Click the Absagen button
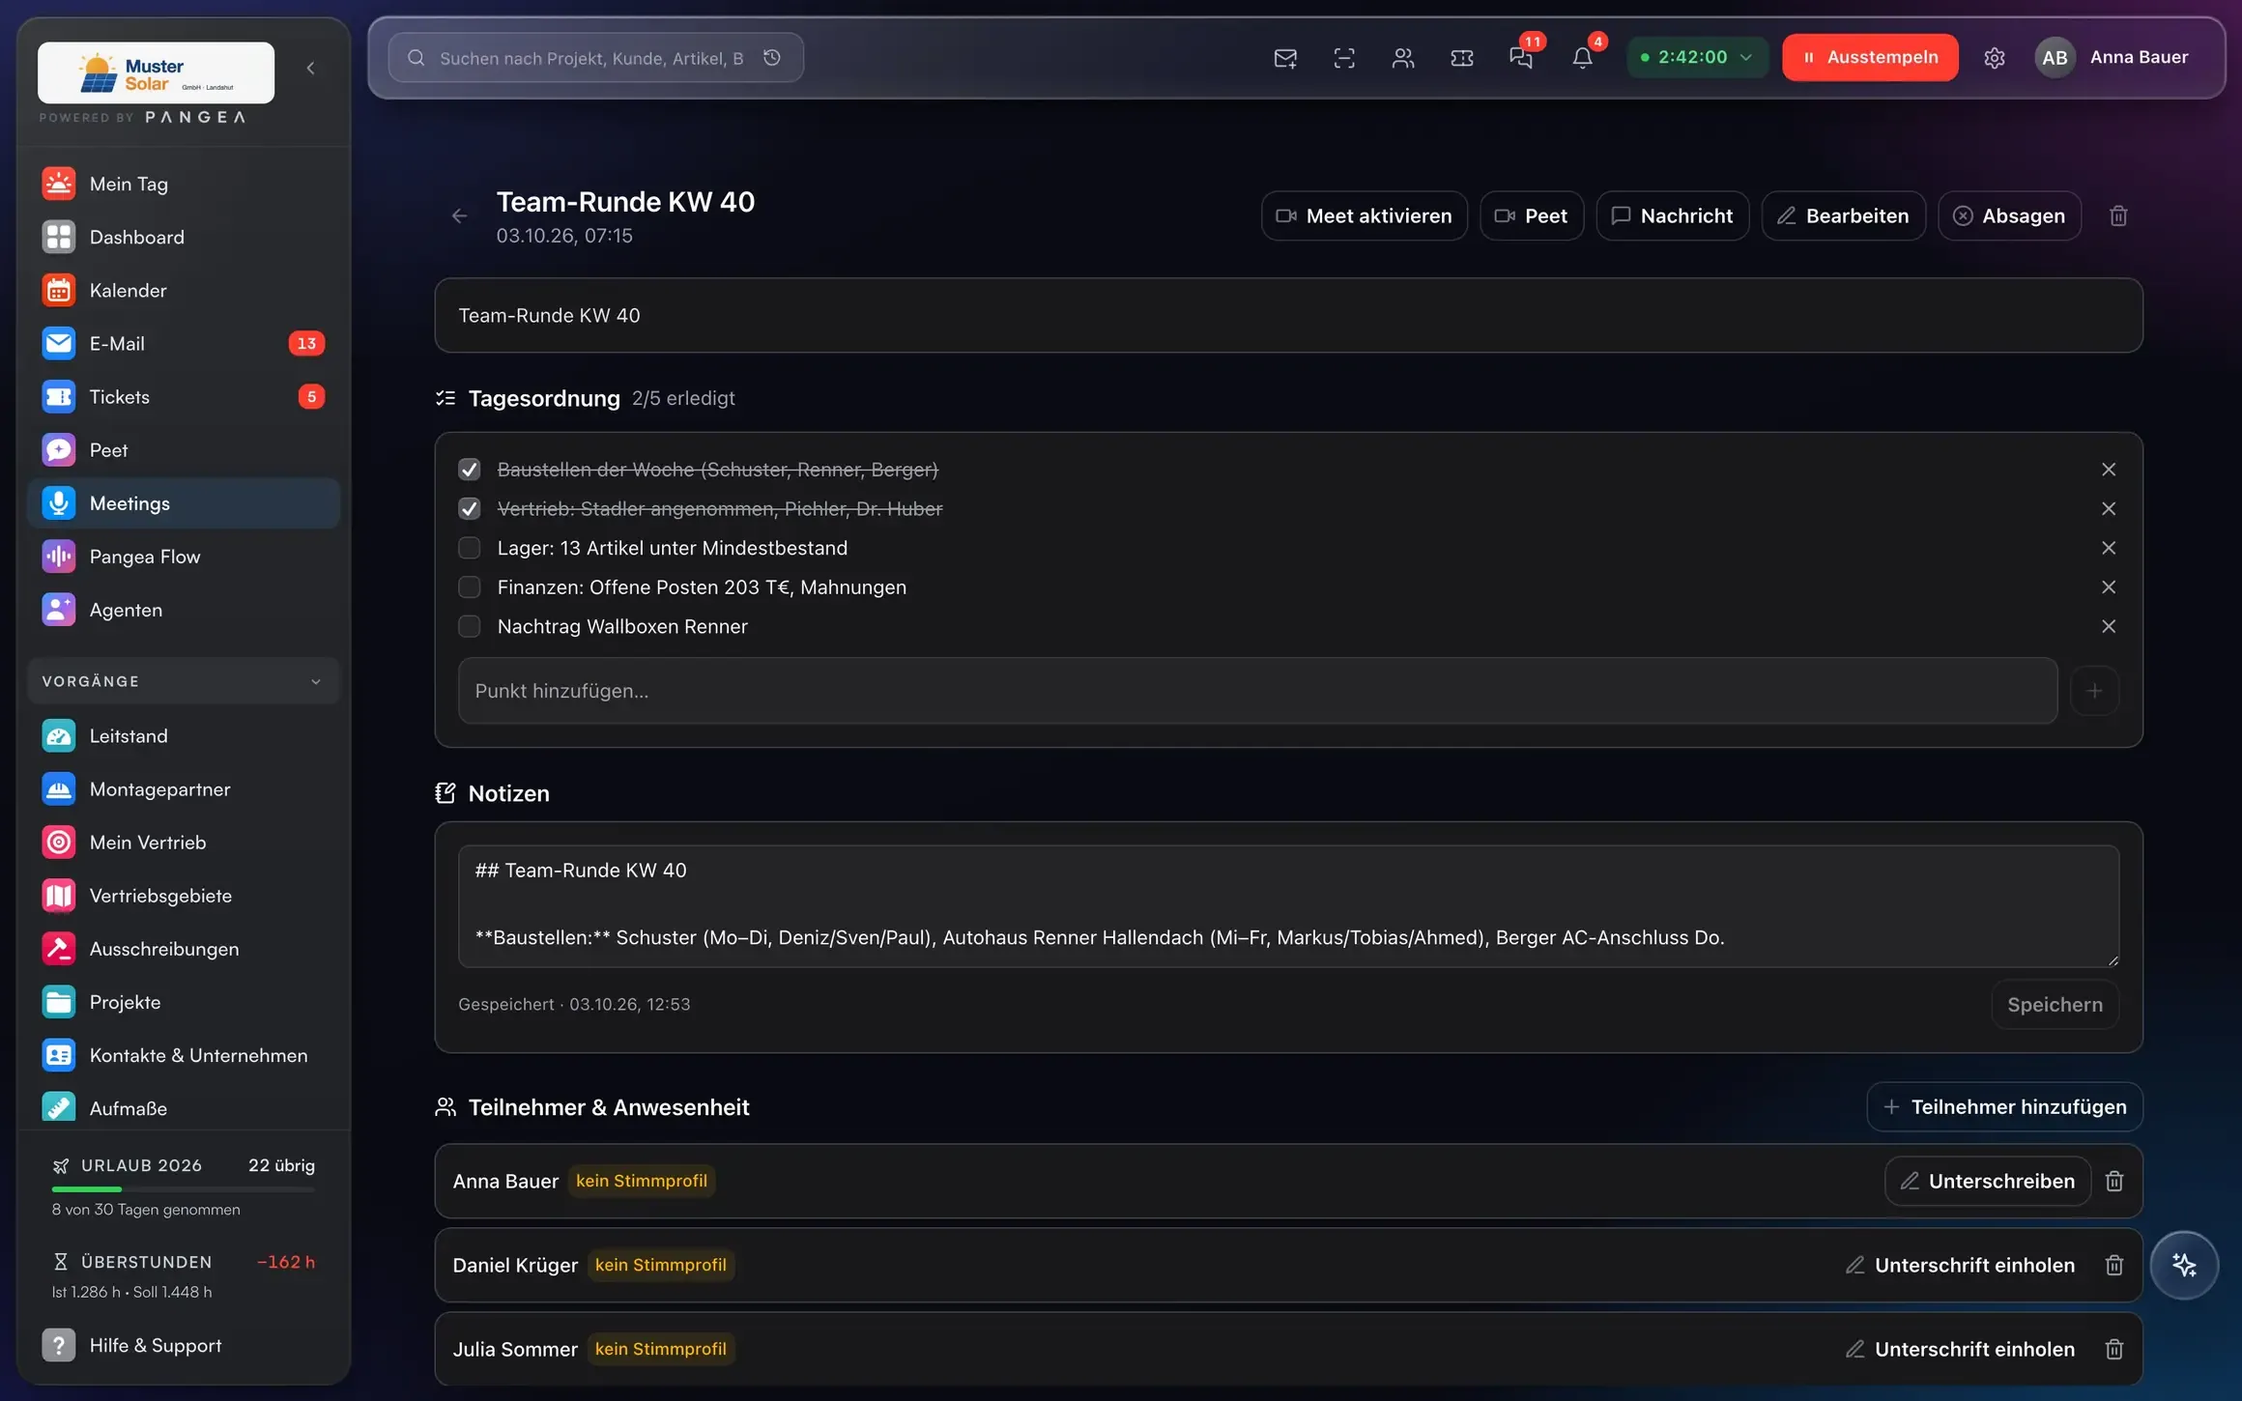 click(x=2009, y=216)
